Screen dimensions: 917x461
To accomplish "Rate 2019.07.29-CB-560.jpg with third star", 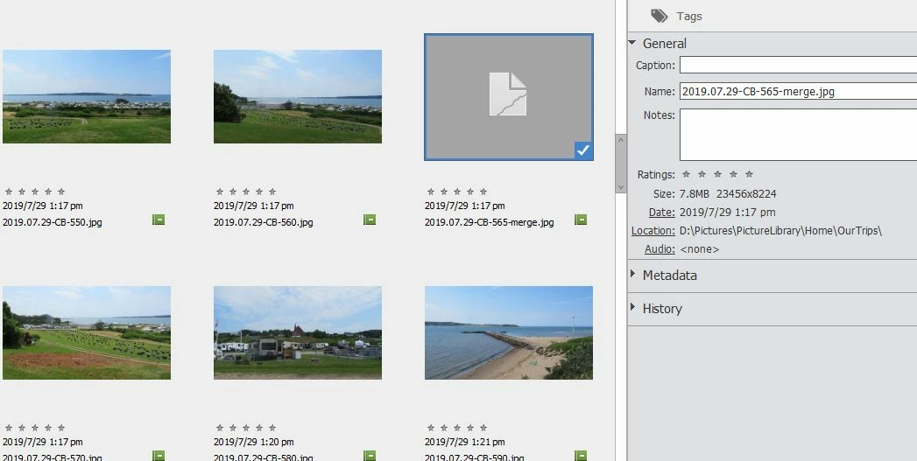I will 246,192.
